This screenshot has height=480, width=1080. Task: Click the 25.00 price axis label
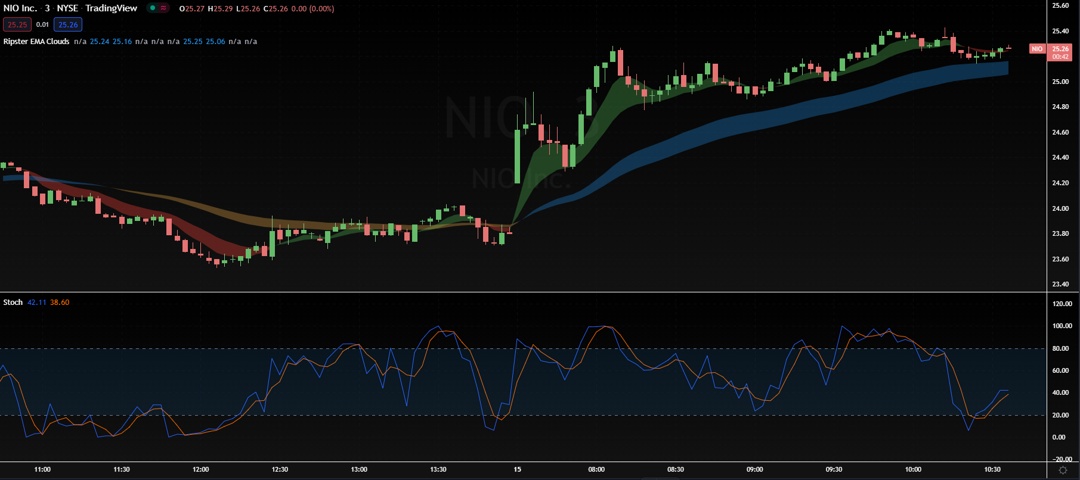(1060, 82)
